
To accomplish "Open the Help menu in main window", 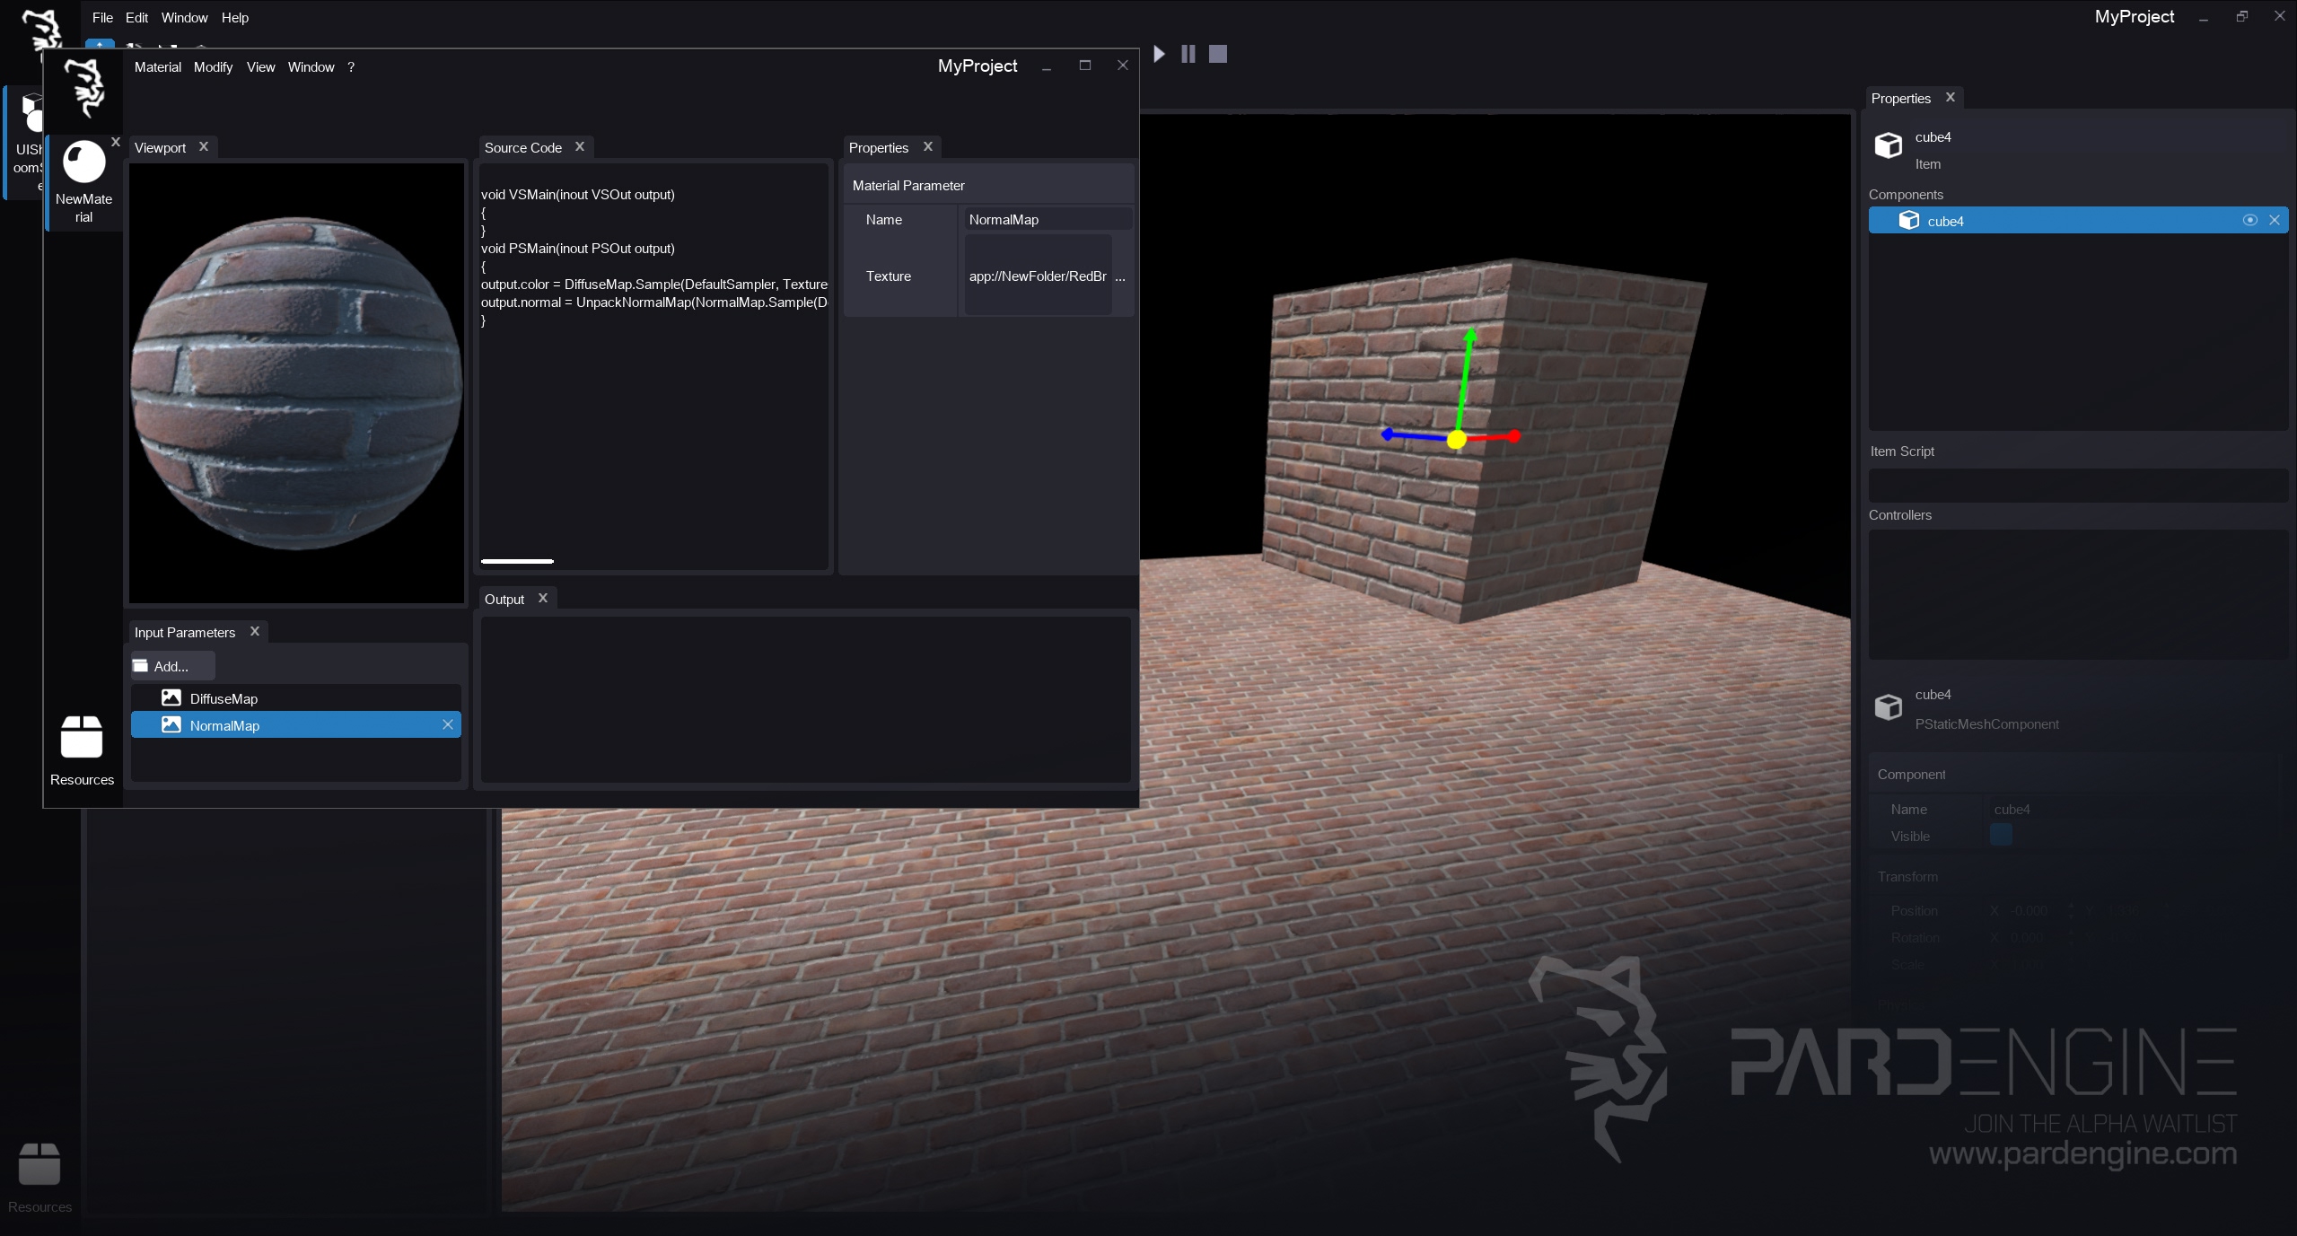I will (235, 18).
